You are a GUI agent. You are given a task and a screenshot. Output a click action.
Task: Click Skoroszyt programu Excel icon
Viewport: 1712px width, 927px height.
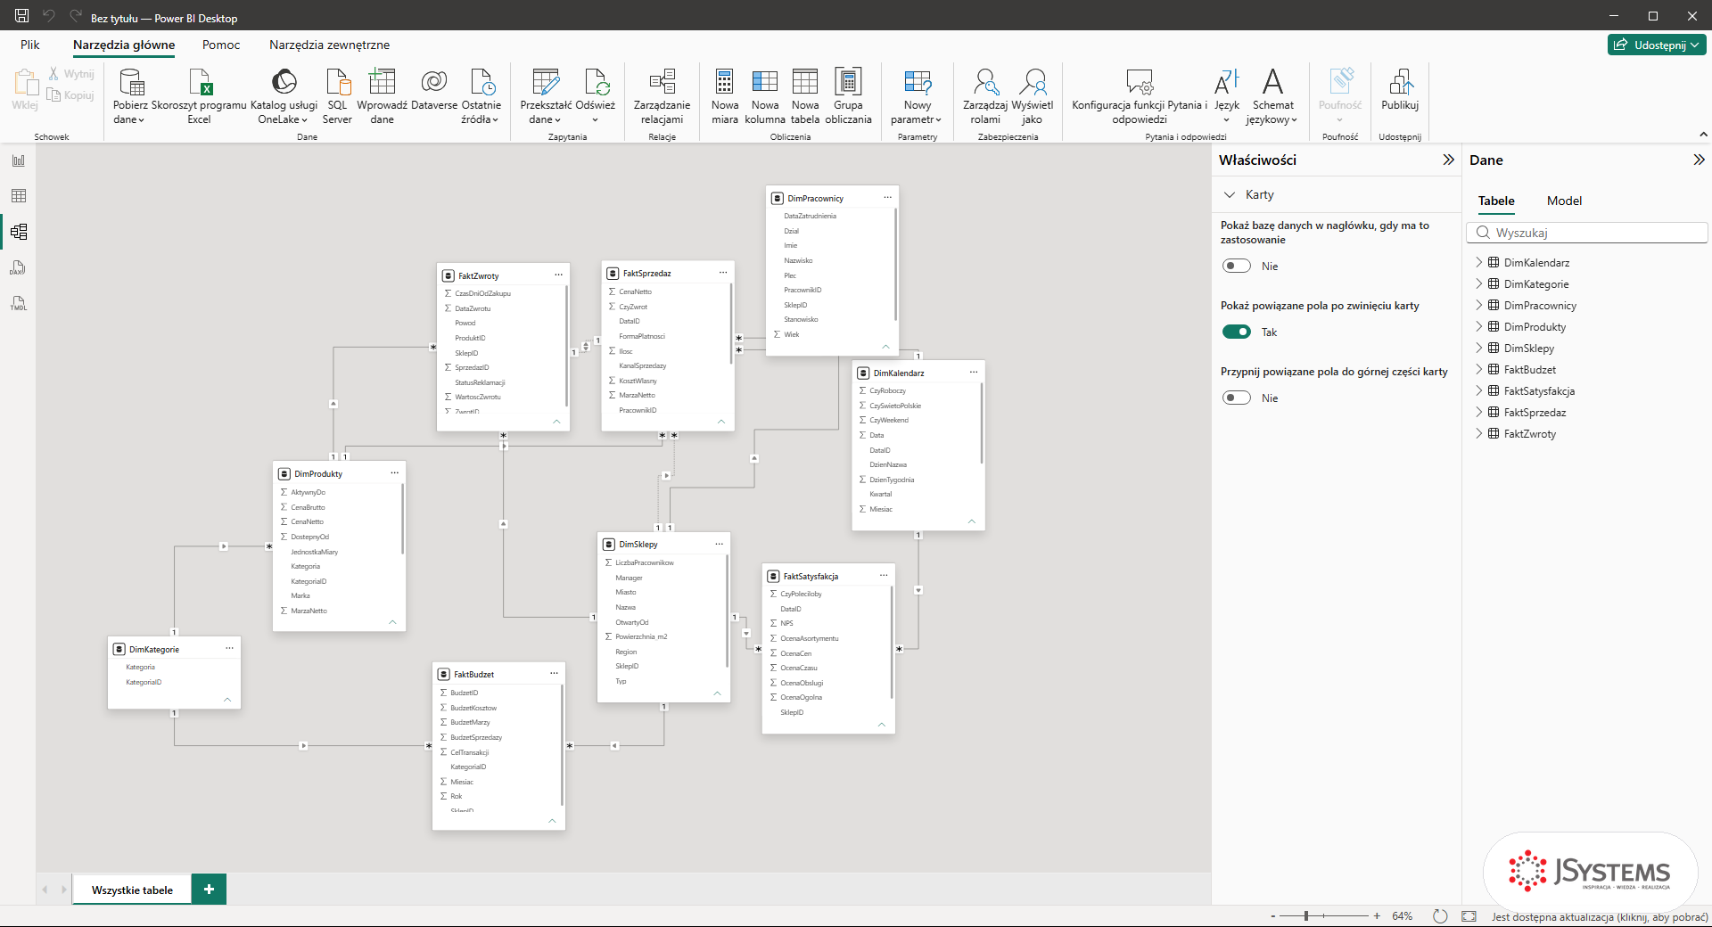click(199, 96)
